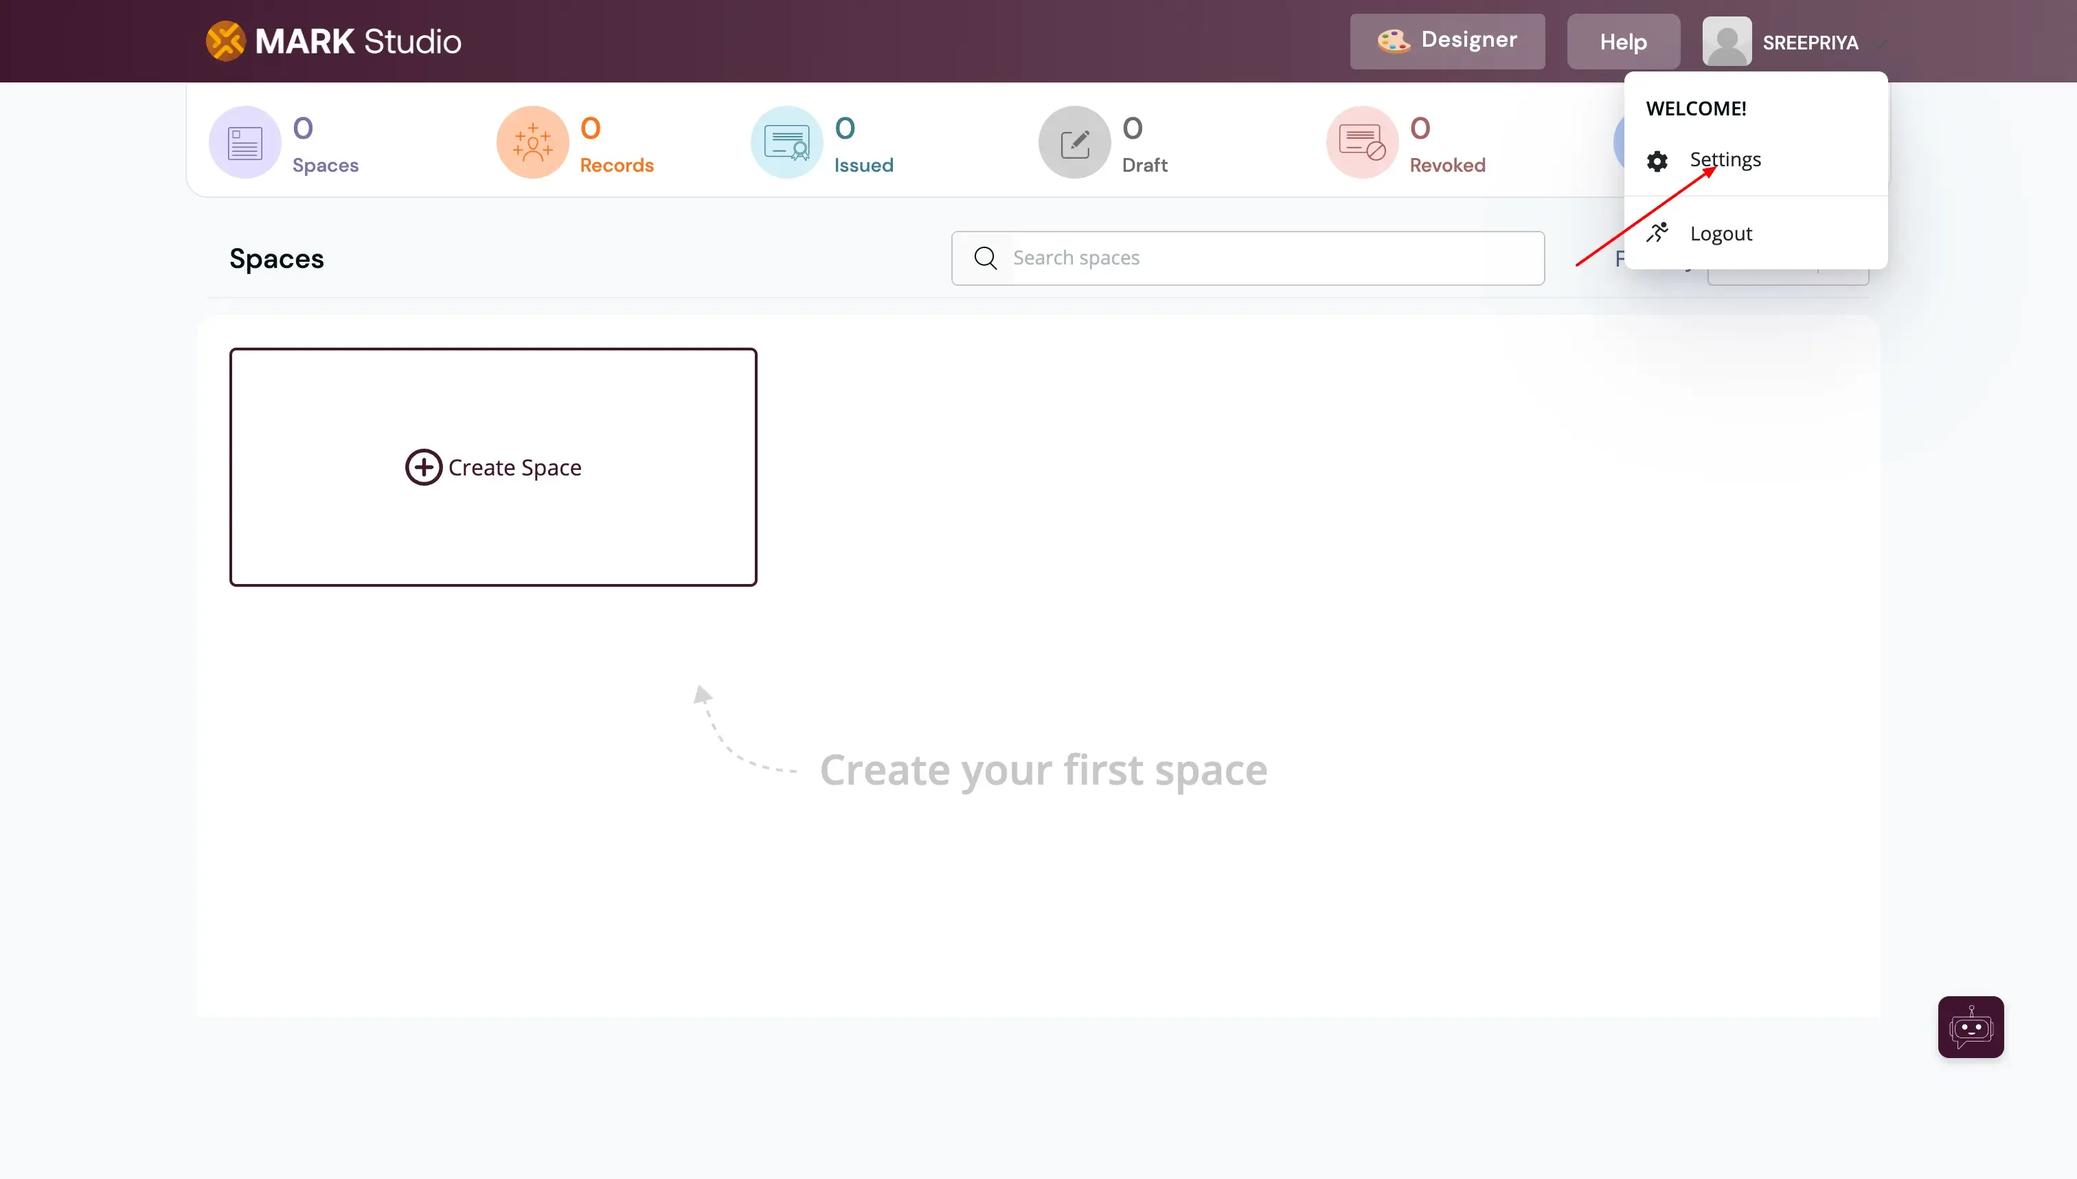Click the Logout running-man icon
2077x1179 pixels.
[x=1657, y=233]
